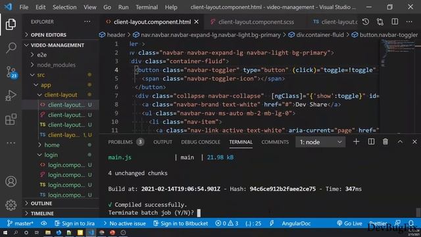Image resolution: width=421 pixels, height=237 pixels.
Task: Click Sign in to Bitbucket
Action: [181, 223]
